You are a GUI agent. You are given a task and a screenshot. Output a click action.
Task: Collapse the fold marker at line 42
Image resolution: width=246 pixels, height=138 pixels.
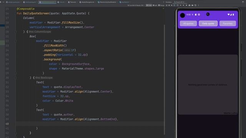pyautogui.click(x=16, y=133)
